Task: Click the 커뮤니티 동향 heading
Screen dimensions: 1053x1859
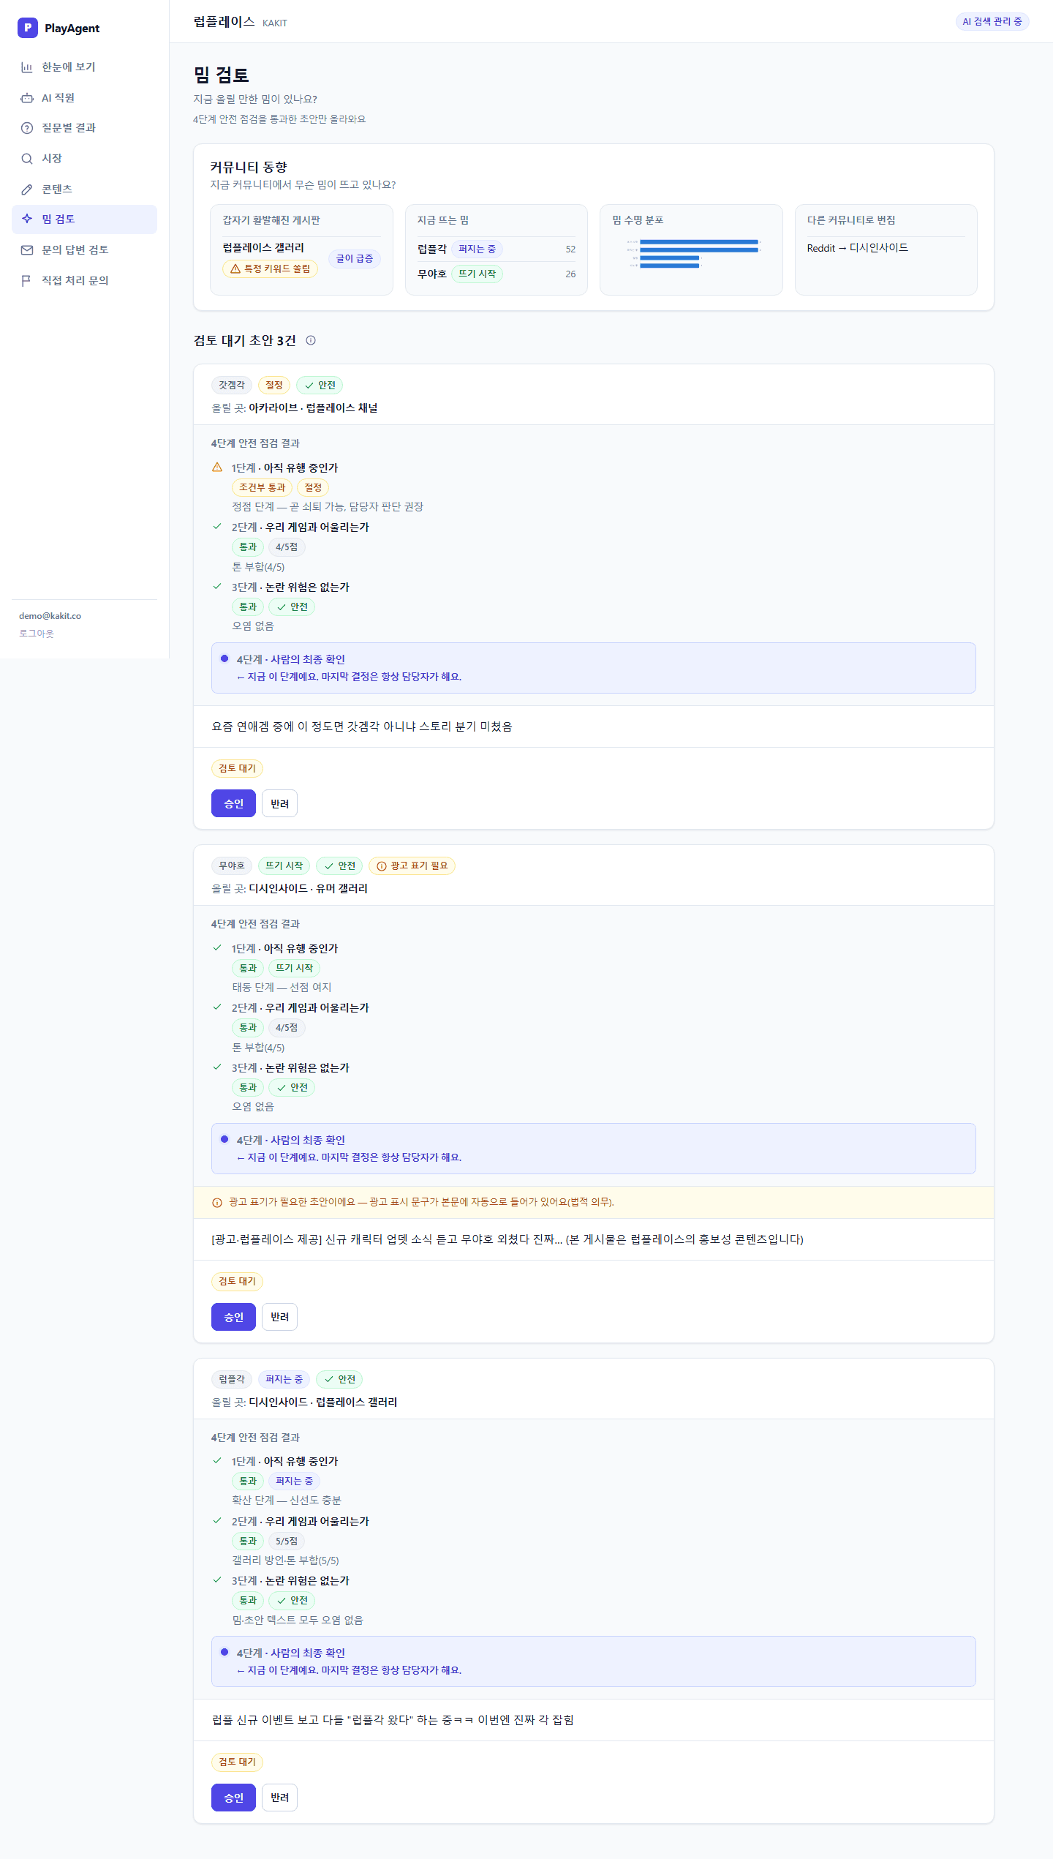Action: (x=249, y=168)
